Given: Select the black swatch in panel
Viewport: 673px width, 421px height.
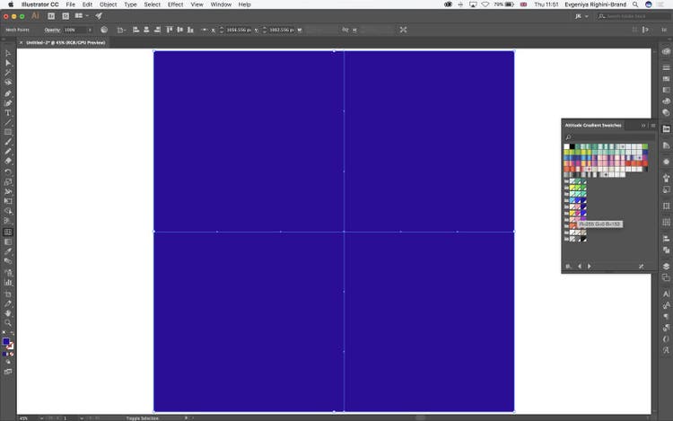Looking at the screenshot, I should (572, 147).
